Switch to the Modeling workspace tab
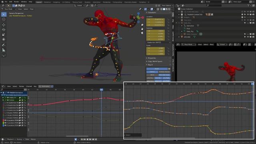 point(47,2)
